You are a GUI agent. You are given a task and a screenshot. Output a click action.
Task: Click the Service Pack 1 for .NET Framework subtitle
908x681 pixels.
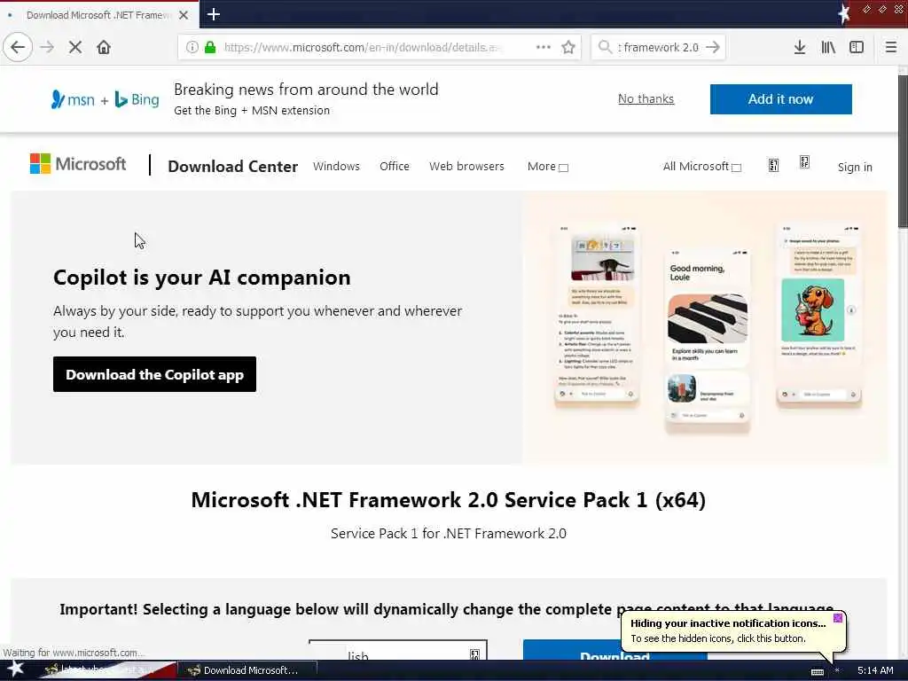448,533
